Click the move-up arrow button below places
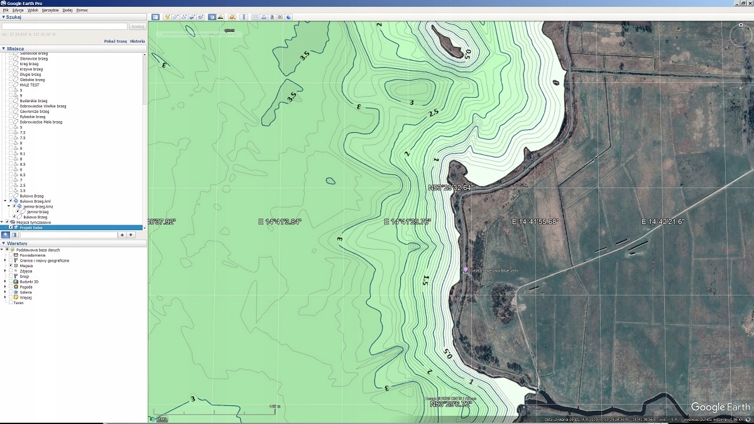Screen dimensions: 754x424 click(x=122, y=235)
